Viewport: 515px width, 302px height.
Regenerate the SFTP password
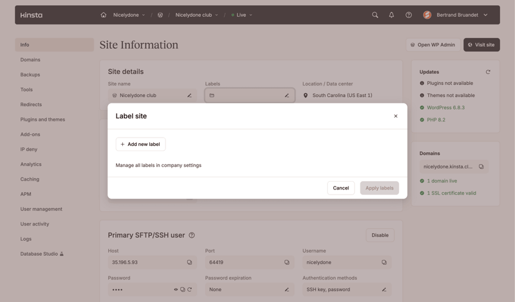tap(189, 290)
